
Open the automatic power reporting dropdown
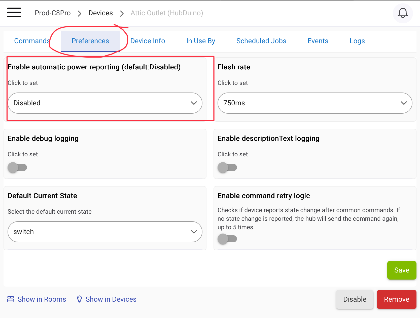click(105, 103)
